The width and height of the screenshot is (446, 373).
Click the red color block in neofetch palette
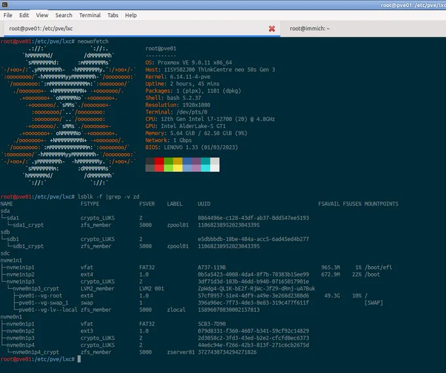coord(159,165)
